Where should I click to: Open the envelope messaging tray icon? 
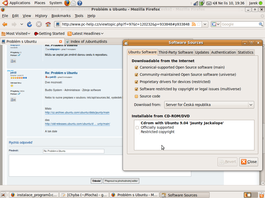click(209, 3)
